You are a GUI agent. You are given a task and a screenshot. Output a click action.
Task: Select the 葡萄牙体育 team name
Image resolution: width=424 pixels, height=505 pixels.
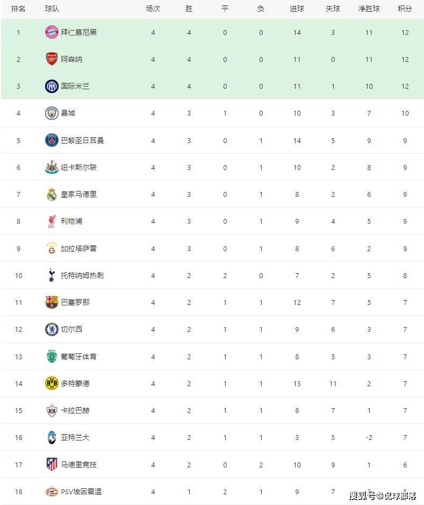(x=78, y=356)
